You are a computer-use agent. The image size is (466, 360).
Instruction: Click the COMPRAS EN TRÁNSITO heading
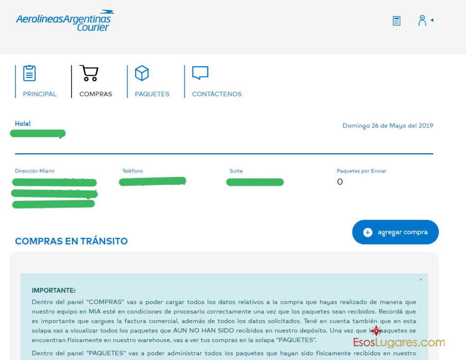point(71,242)
